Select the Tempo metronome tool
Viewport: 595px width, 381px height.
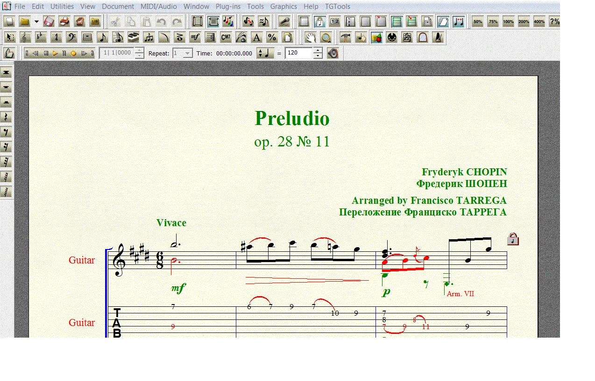pos(438,38)
